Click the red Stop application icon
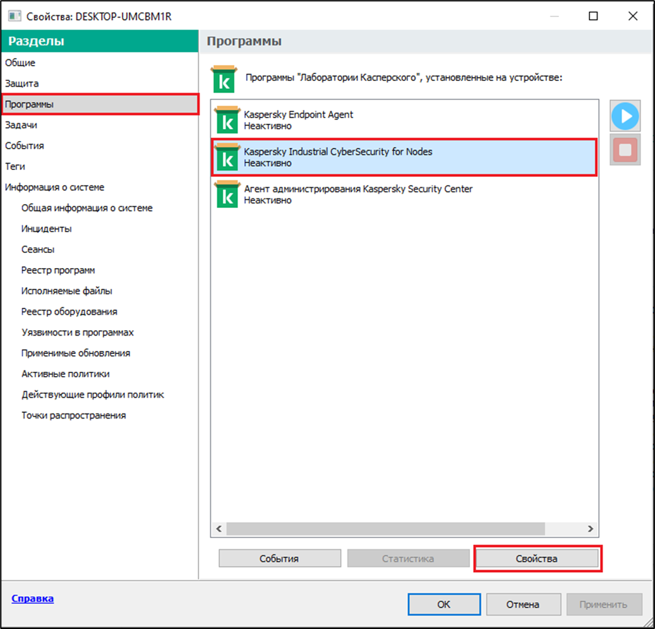 click(x=625, y=150)
